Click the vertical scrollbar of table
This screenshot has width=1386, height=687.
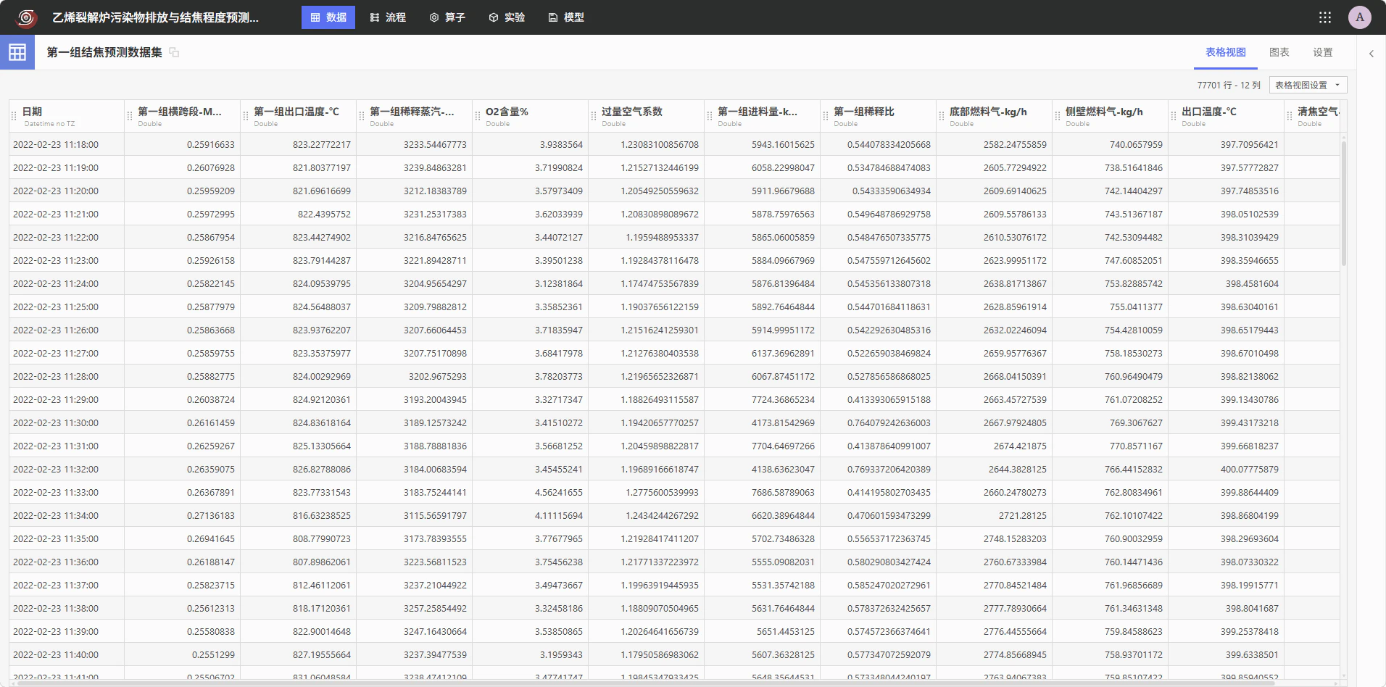(x=1343, y=203)
